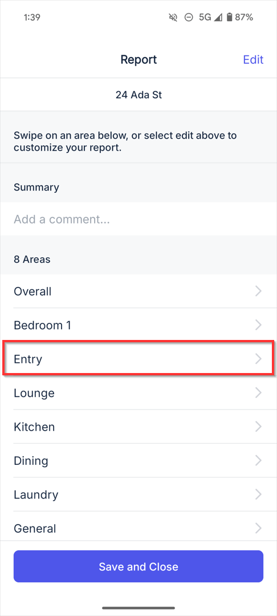
Task: Tap chevron beside General
Action: coord(258,528)
